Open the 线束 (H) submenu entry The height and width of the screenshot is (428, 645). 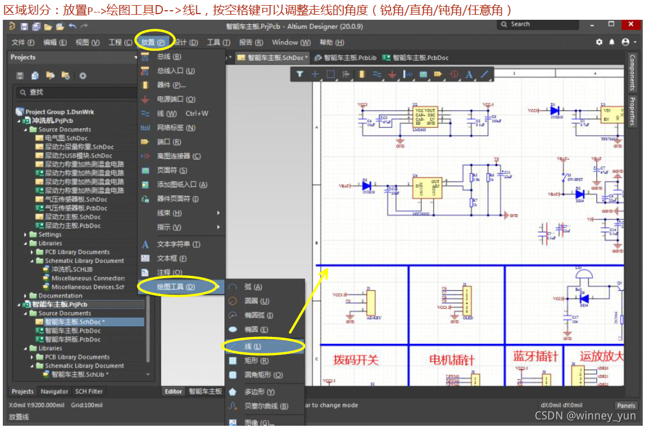point(181,213)
